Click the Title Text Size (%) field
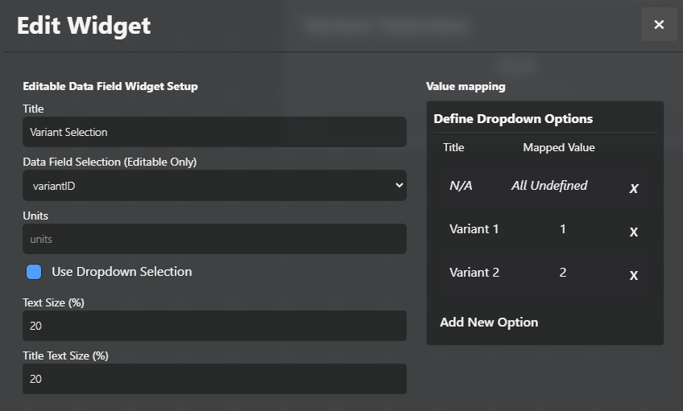 tap(214, 379)
